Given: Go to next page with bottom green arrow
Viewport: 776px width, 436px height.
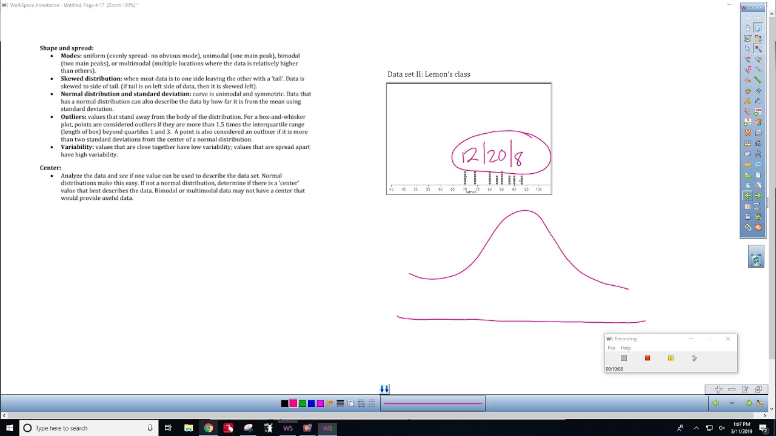Looking at the screenshot, I should click(x=749, y=403).
